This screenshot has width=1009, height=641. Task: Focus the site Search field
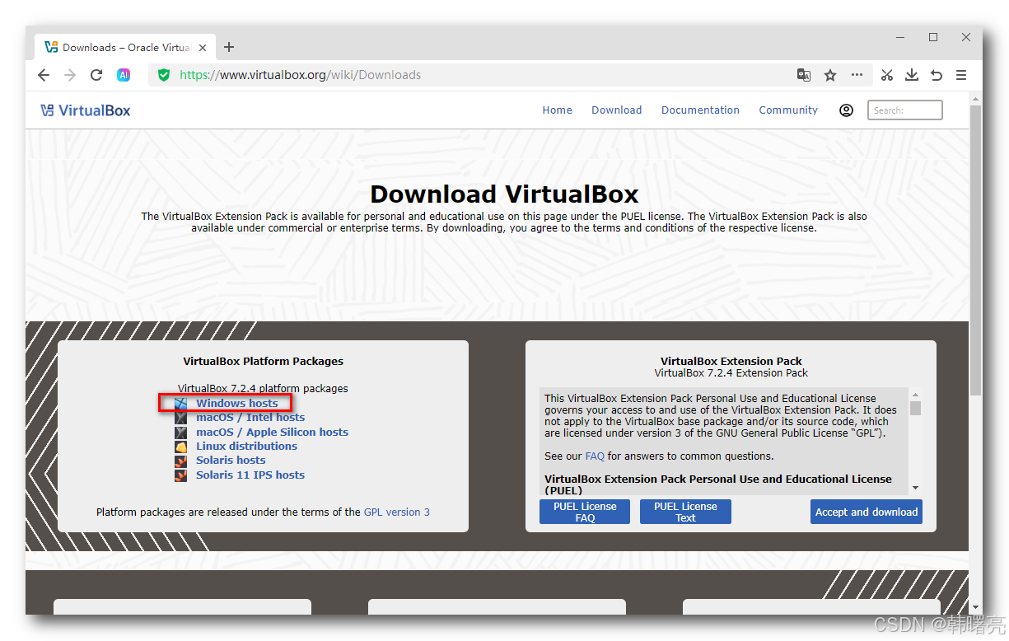[904, 110]
